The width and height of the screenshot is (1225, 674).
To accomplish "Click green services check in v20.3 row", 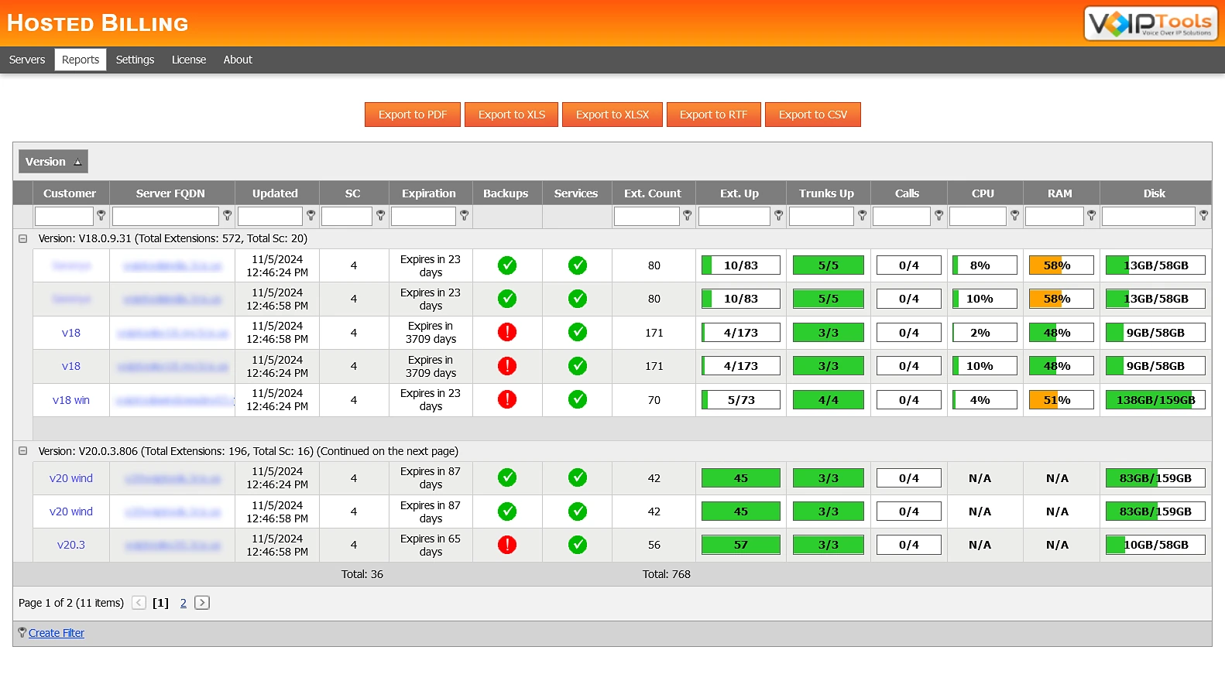I will point(578,545).
